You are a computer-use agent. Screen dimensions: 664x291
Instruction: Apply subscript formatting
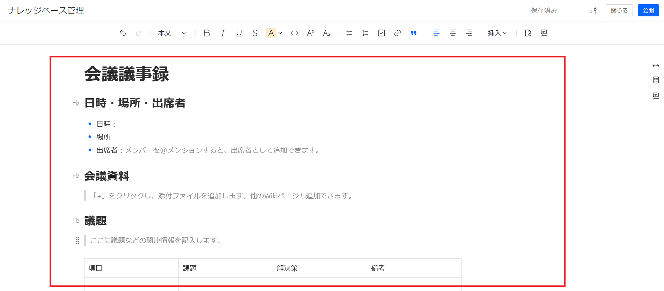[x=326, y=33]
